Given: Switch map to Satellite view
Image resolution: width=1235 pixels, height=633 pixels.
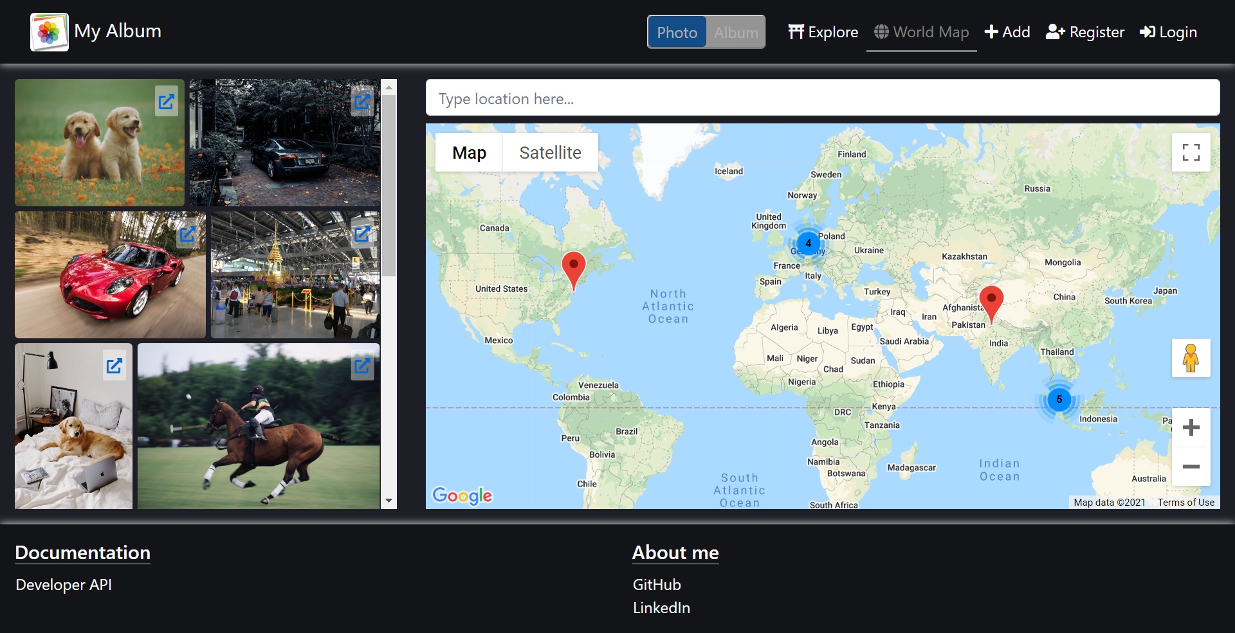Looking at the screenshot, I should [x=550, y=152].
